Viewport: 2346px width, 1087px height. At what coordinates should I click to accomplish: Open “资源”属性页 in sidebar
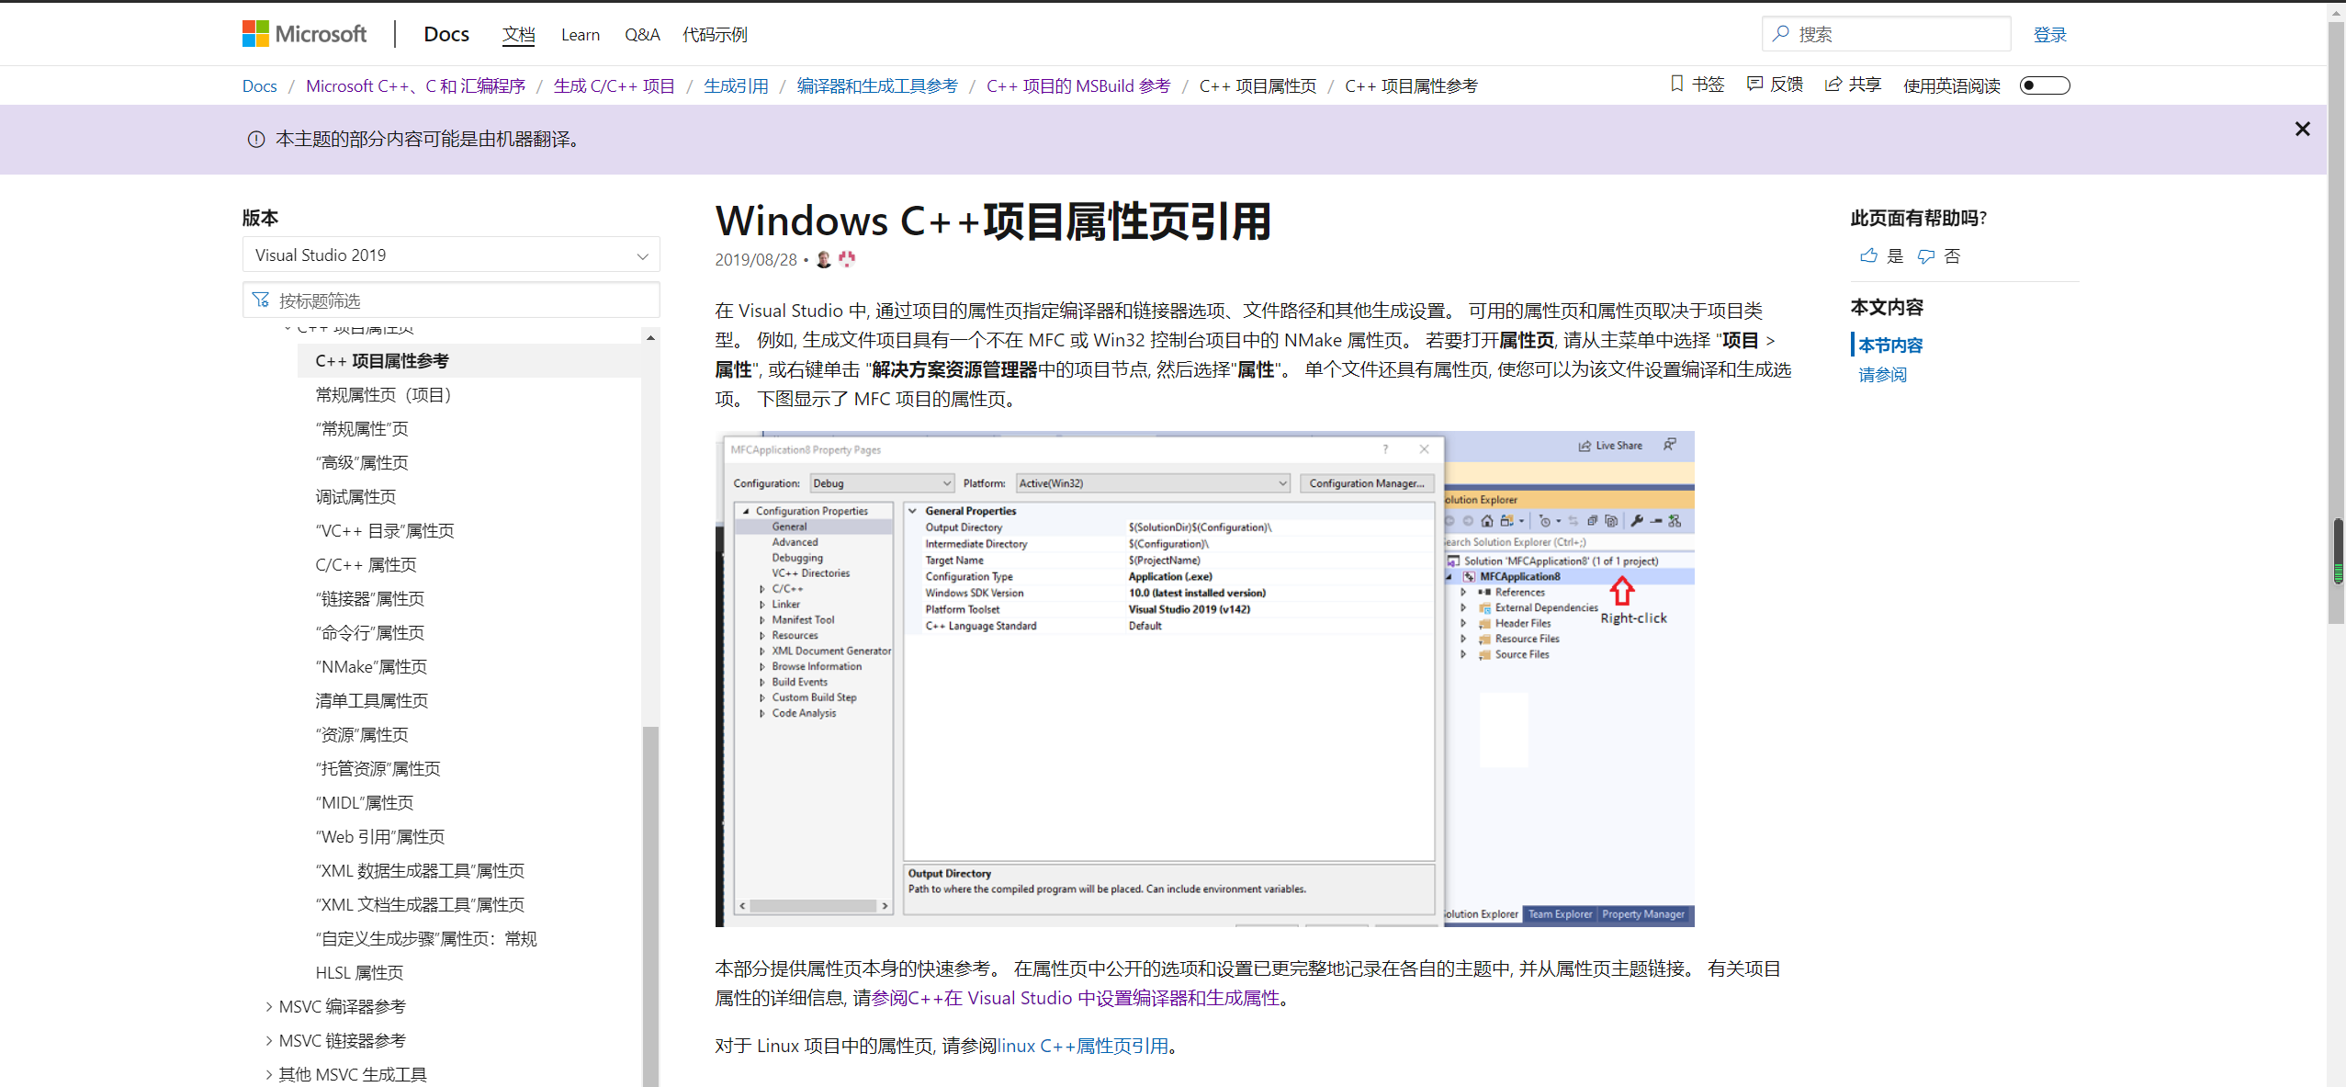tap(362, 734)
